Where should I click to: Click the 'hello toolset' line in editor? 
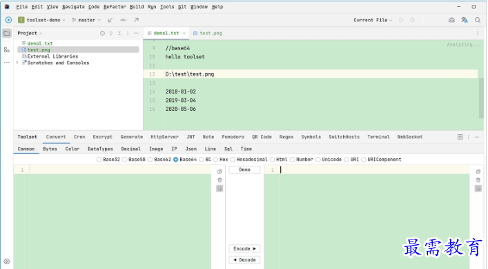[x=185, y=57]
